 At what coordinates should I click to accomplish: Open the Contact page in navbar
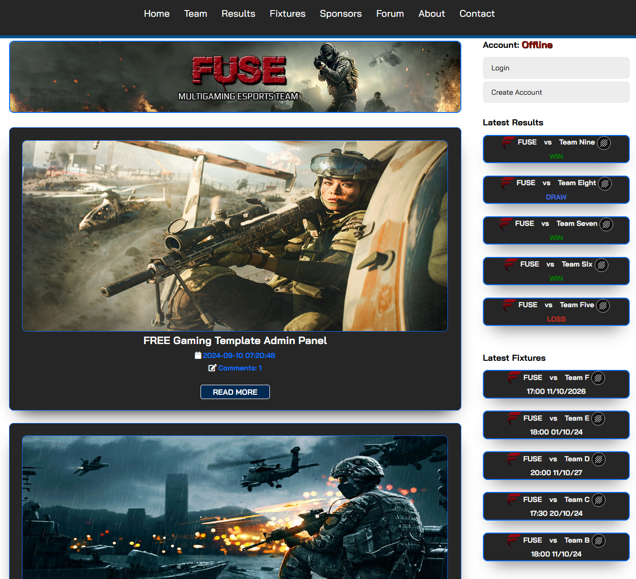(477, 14)
